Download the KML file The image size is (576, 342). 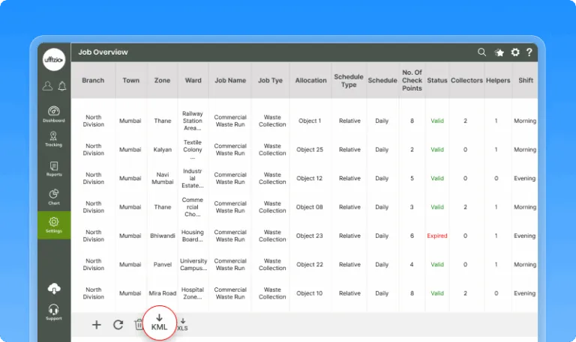[x=159, y=323]
